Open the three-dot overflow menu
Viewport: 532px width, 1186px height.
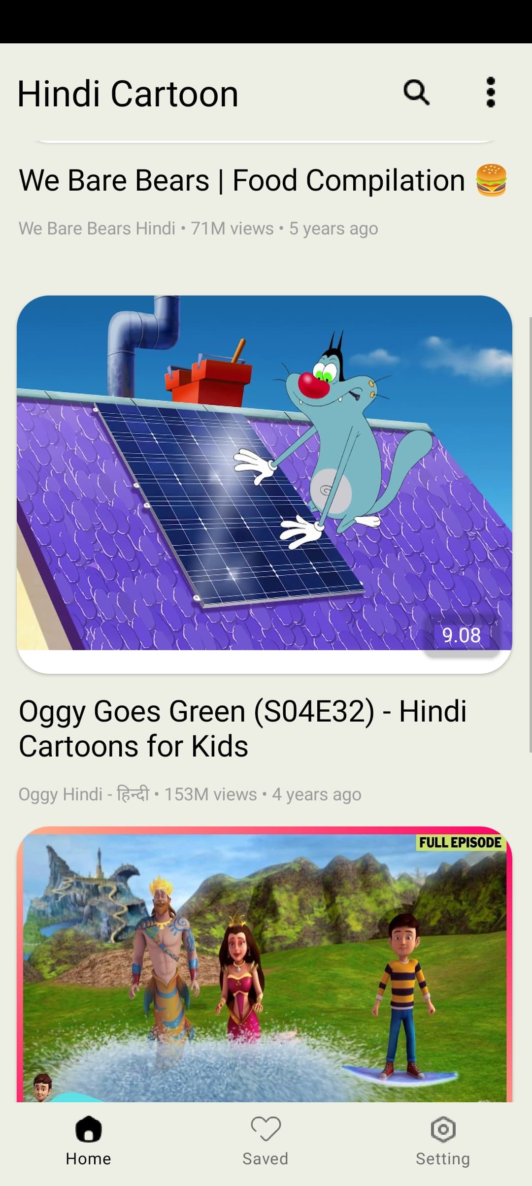[490, 93]
